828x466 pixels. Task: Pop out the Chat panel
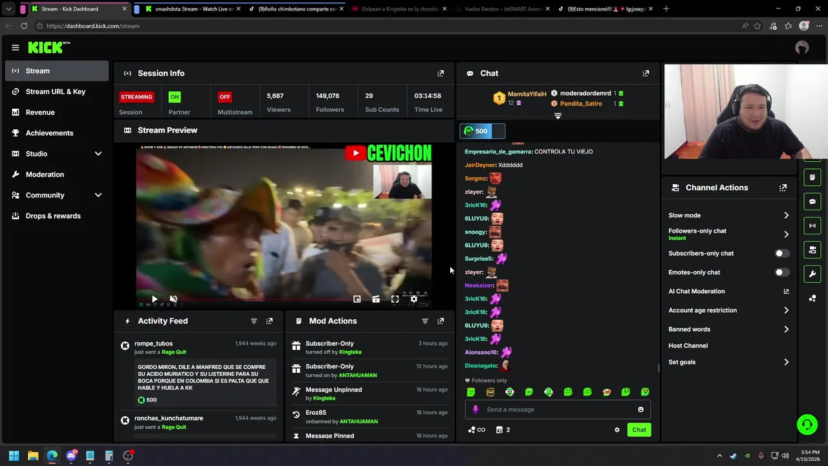pyautogui.click(x=646, y=73)
